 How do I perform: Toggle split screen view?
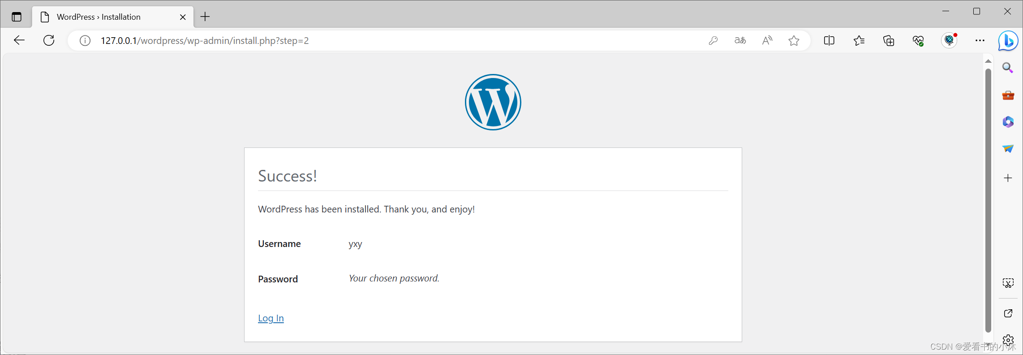[x=829, y=41]
